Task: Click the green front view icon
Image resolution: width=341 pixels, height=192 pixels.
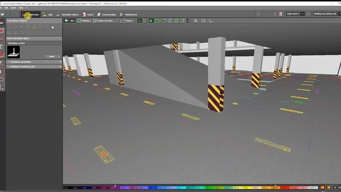Action: [158, 21]
